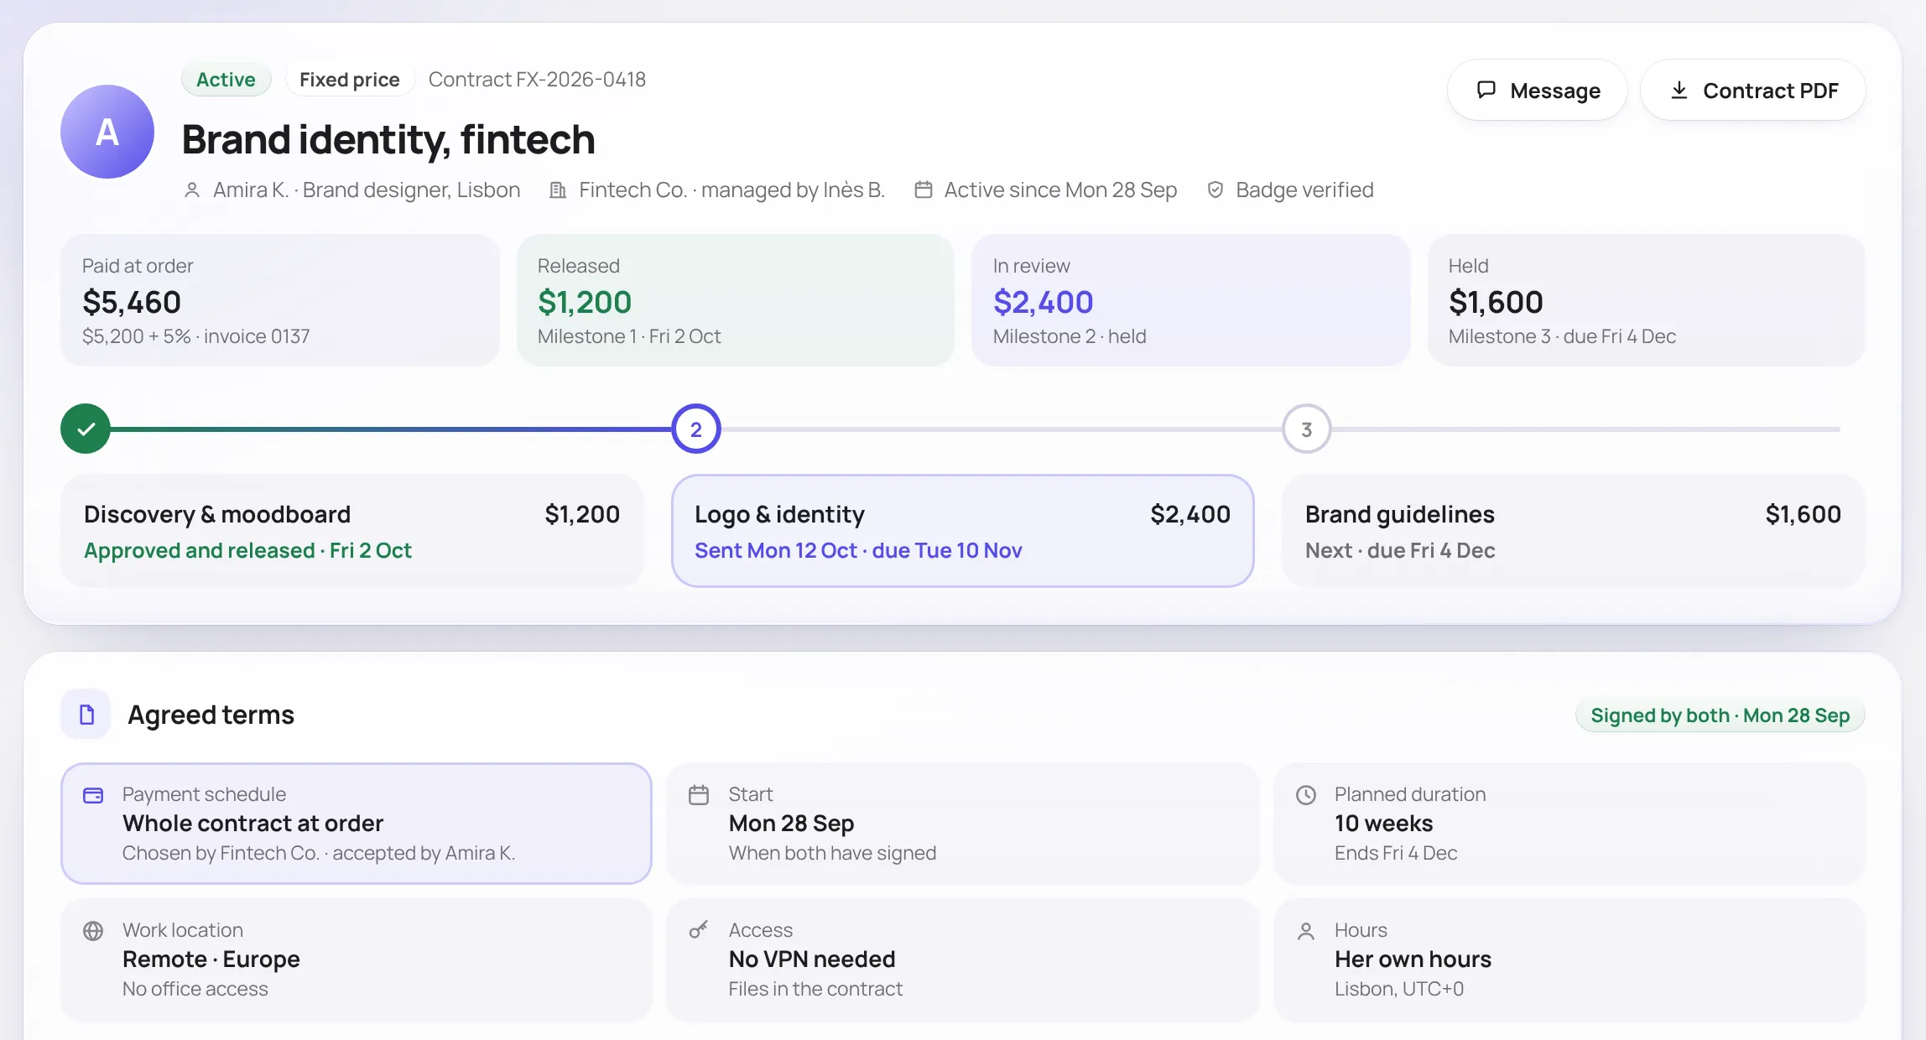Click the Mon 28 Sep start value
1926x1040 pixels.
click(x=792, y=824)
